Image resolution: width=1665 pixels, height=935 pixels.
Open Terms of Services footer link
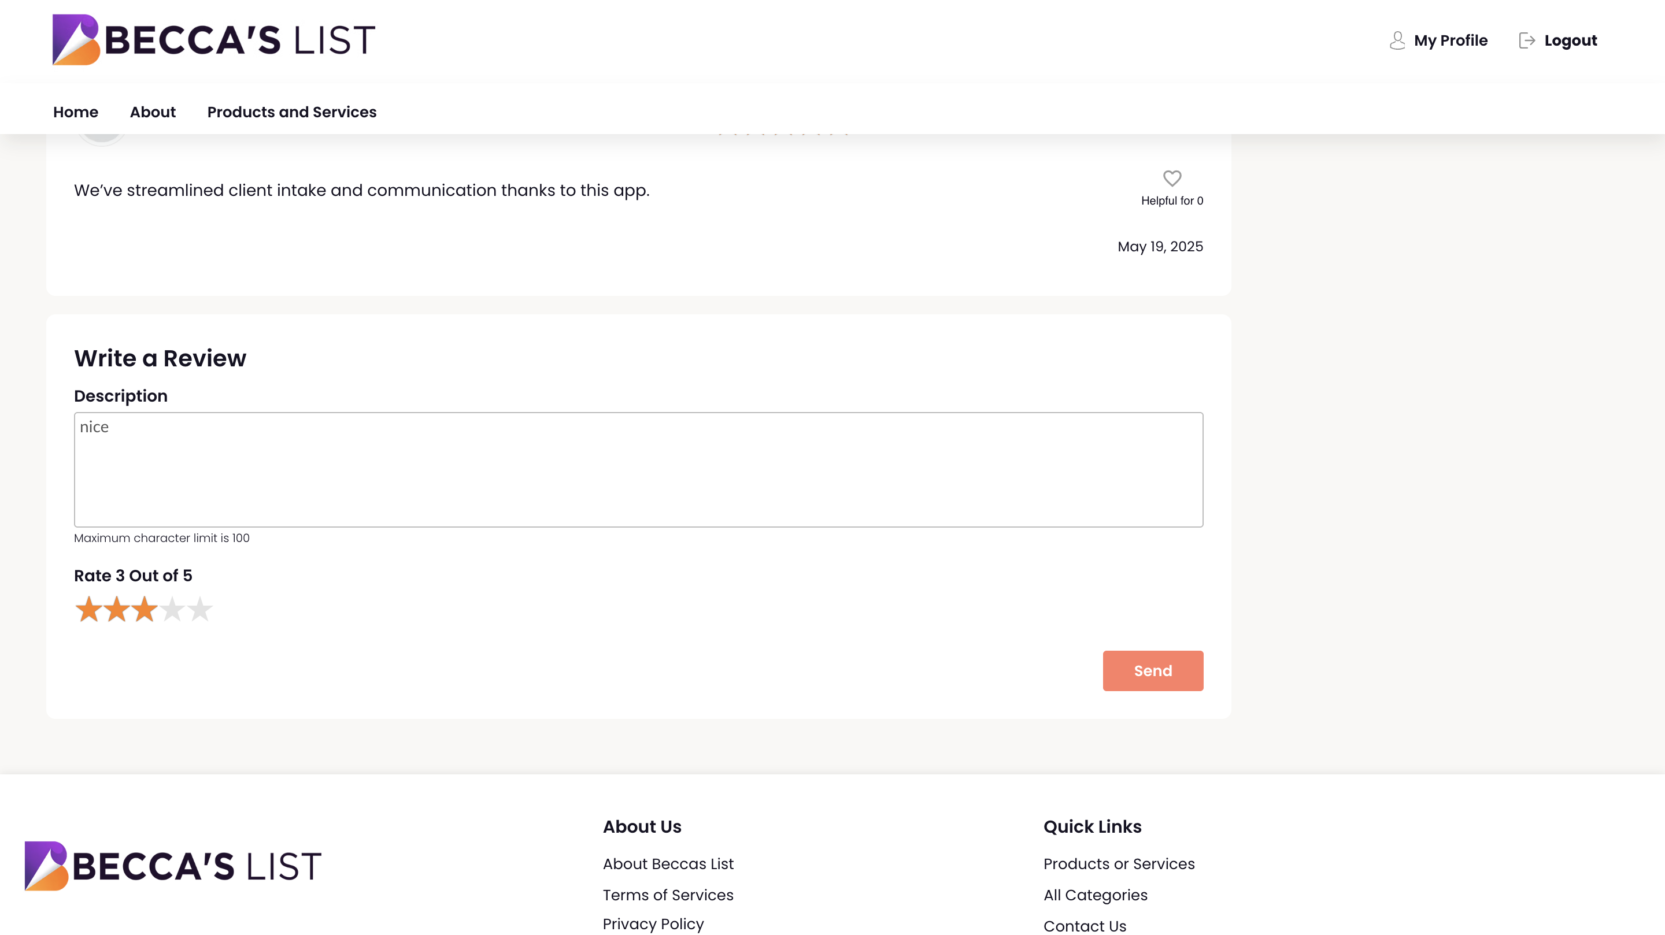point(668,895)
